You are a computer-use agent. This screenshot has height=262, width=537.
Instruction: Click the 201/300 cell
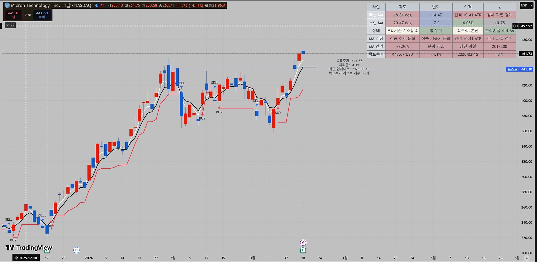500,46
